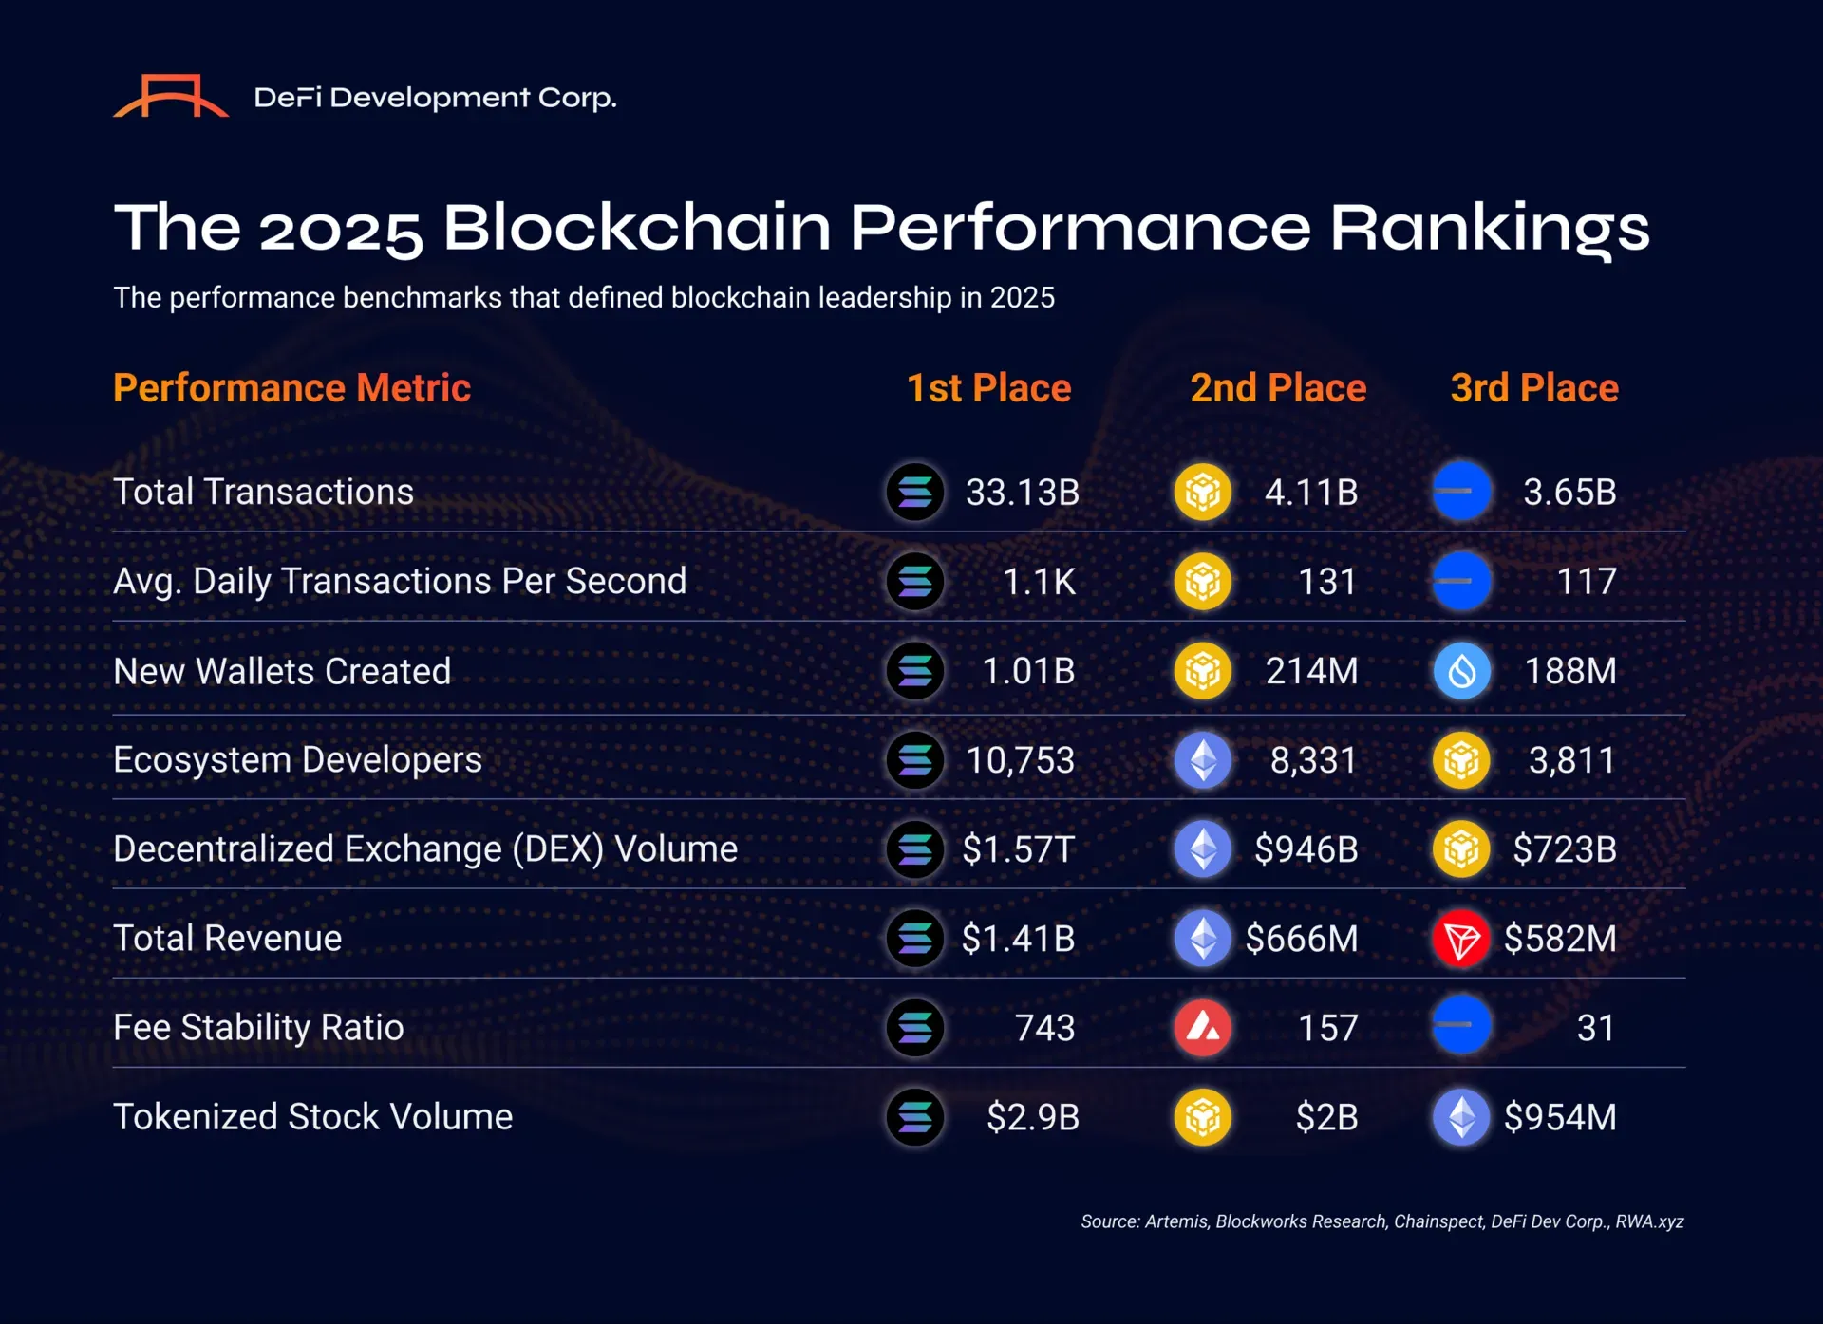Click Avalanche icon in Fee Stability Ratio row
Viewport: 1823px width, 1324px height.
(1203, 1028)
